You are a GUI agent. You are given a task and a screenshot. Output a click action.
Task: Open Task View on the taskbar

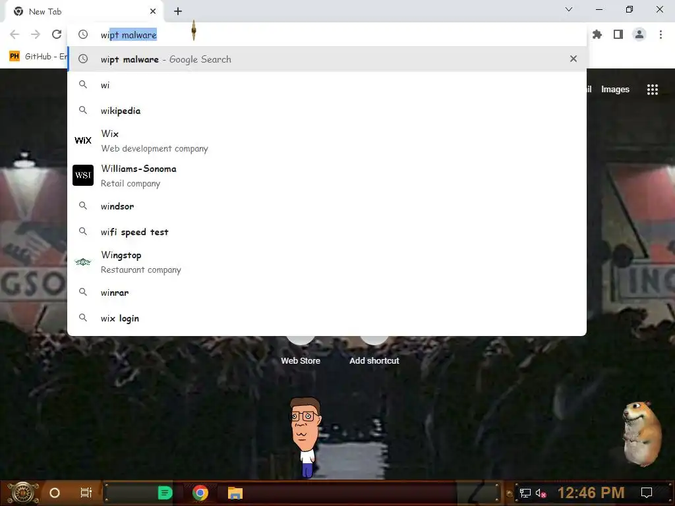[x=86, y=493]
